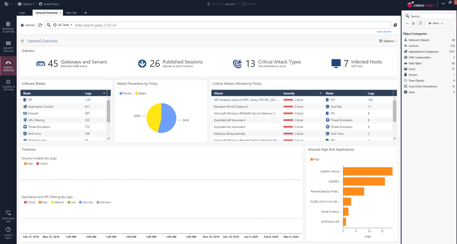Refresh the query results
This screenshot has height=244, width=457.
click(40, 25)
